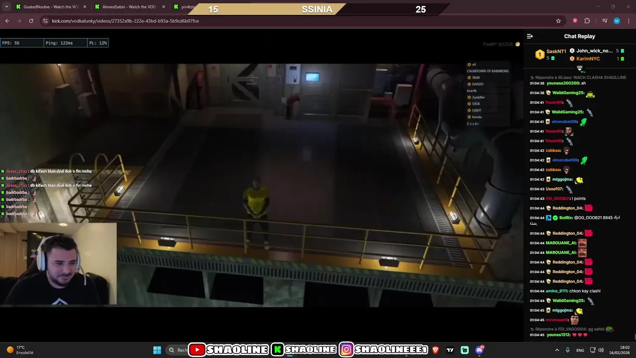Image resolution: width=636 pixels, height=358 pixels.
Task: Open TradingView app in taskbar
Action: click(x=450, y=350)
